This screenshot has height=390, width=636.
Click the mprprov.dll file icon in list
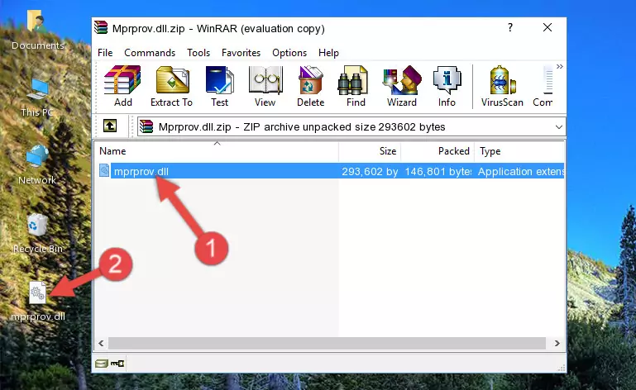click(104, 171)
